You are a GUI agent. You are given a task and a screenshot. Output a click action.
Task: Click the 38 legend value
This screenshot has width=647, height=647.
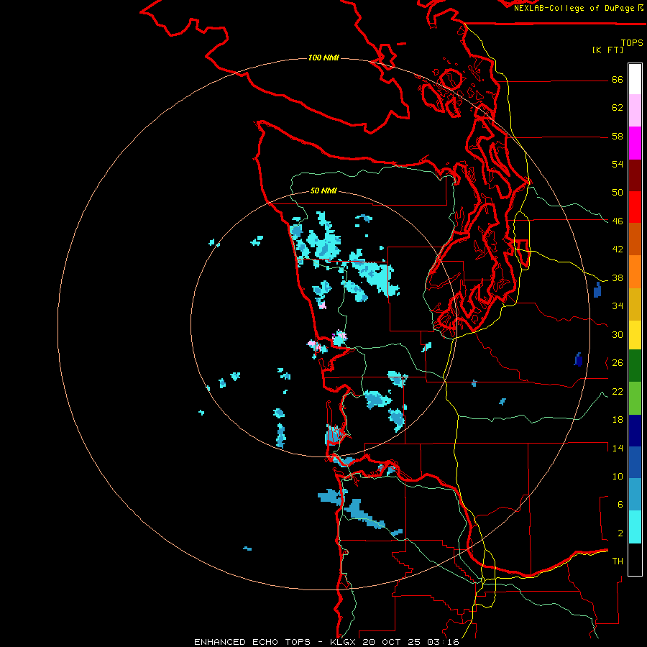tap(618, 278)
